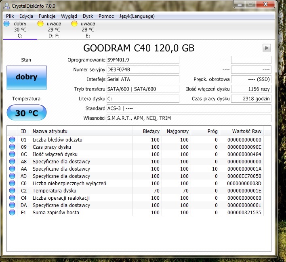Click the Interfejs field Serial ATA
Screen dimensions: 286x262
point(143,79)
